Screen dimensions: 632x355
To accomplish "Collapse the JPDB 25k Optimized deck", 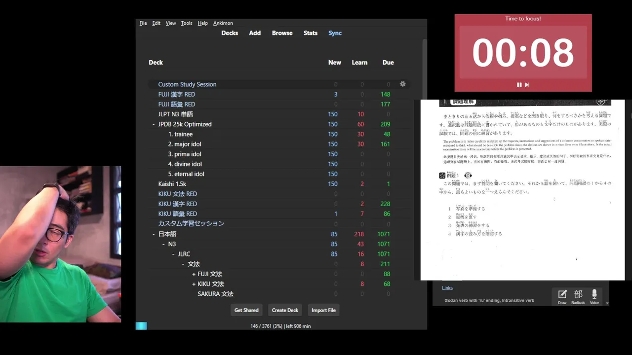I will coord(154,124).
